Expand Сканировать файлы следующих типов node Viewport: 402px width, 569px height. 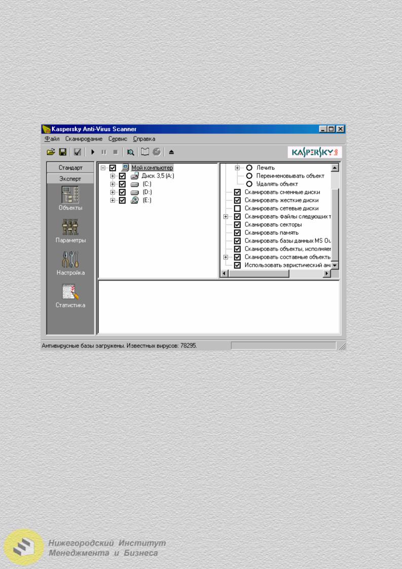[226, 217]
